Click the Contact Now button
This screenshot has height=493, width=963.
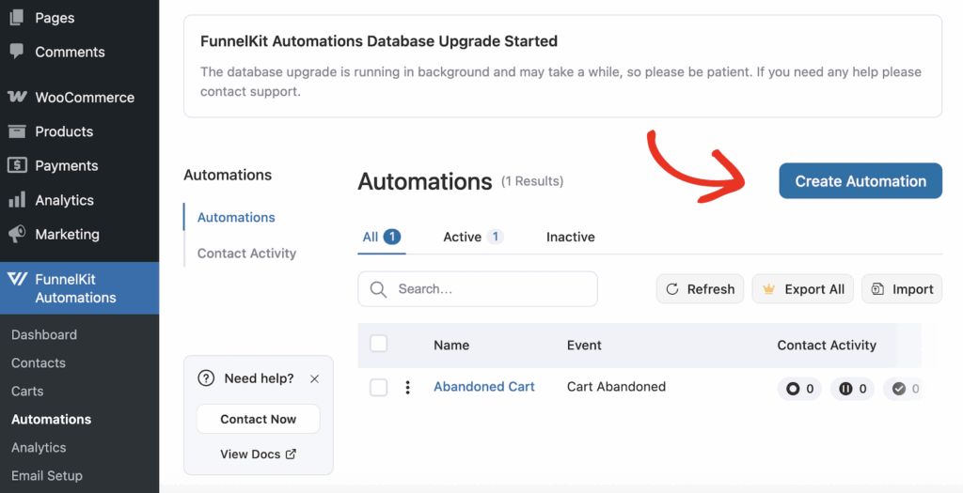point(259,419)
